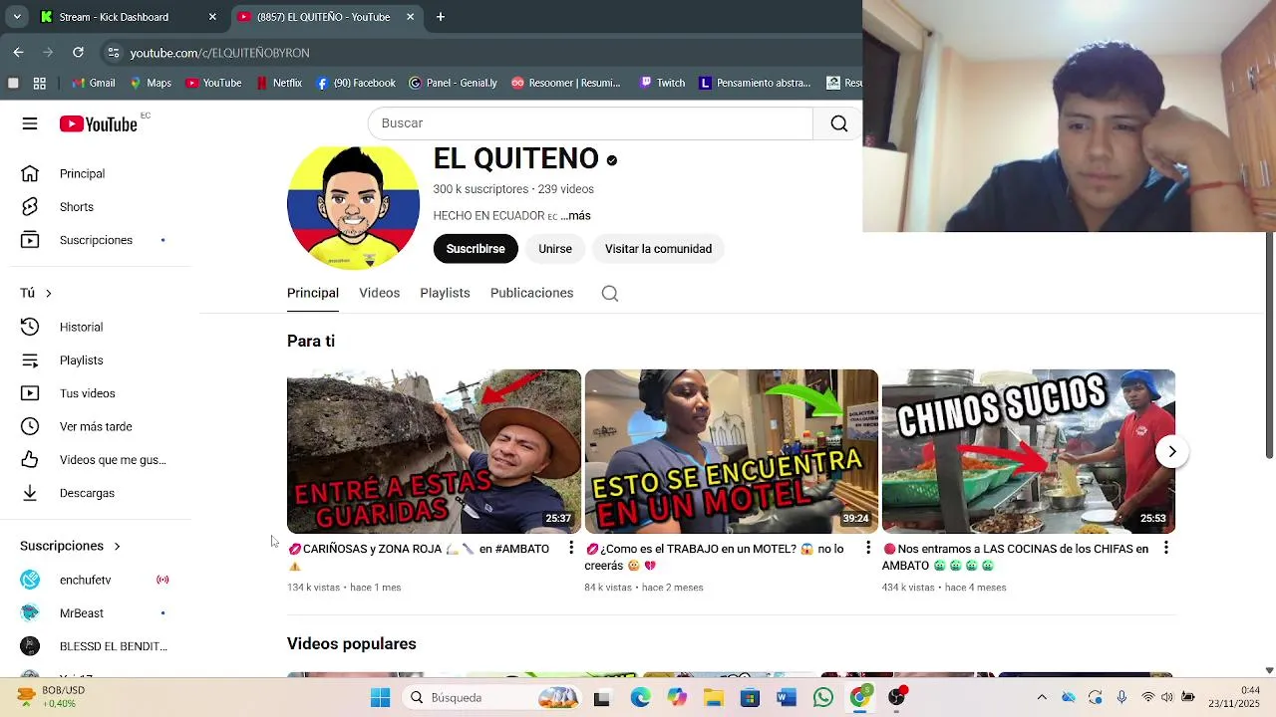Open the apps grid bookmark icon
This screenshot has height=717, width=1276.
[x=40, y=83]
